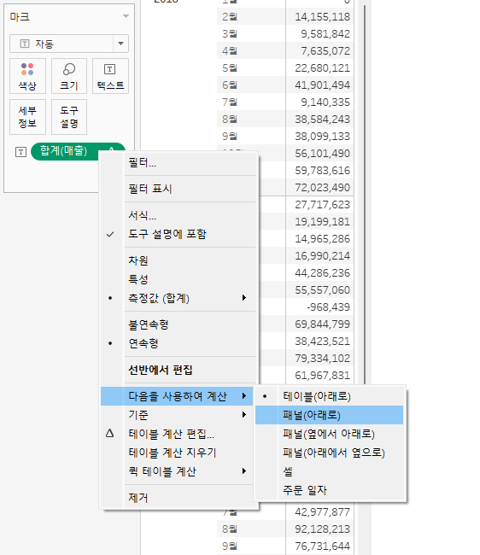Select 패널(아래에서 옆으로) compute option
Image resolution: width=480 pixels, height=555 pixels.
(x=330, y=453)
